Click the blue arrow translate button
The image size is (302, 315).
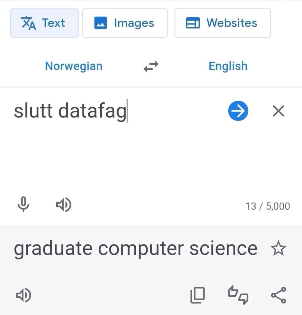[x=238, y=111]
